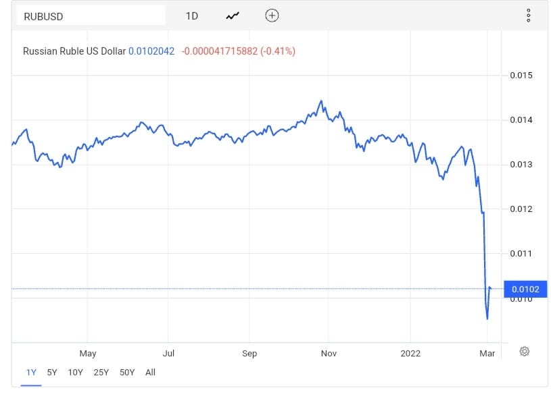Click the 0.013 price axis label
The image size is (551, 399).
pyautogui.click(x=521, y=165)
